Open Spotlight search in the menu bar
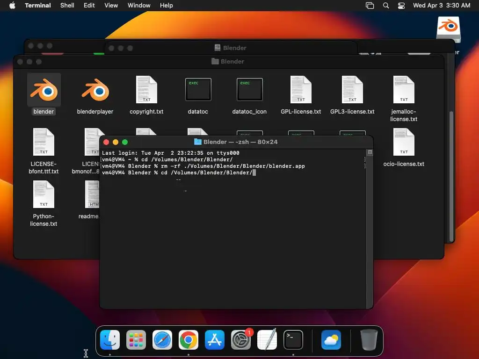The width and height of the screenshot is (479, 359). (386, 6)
